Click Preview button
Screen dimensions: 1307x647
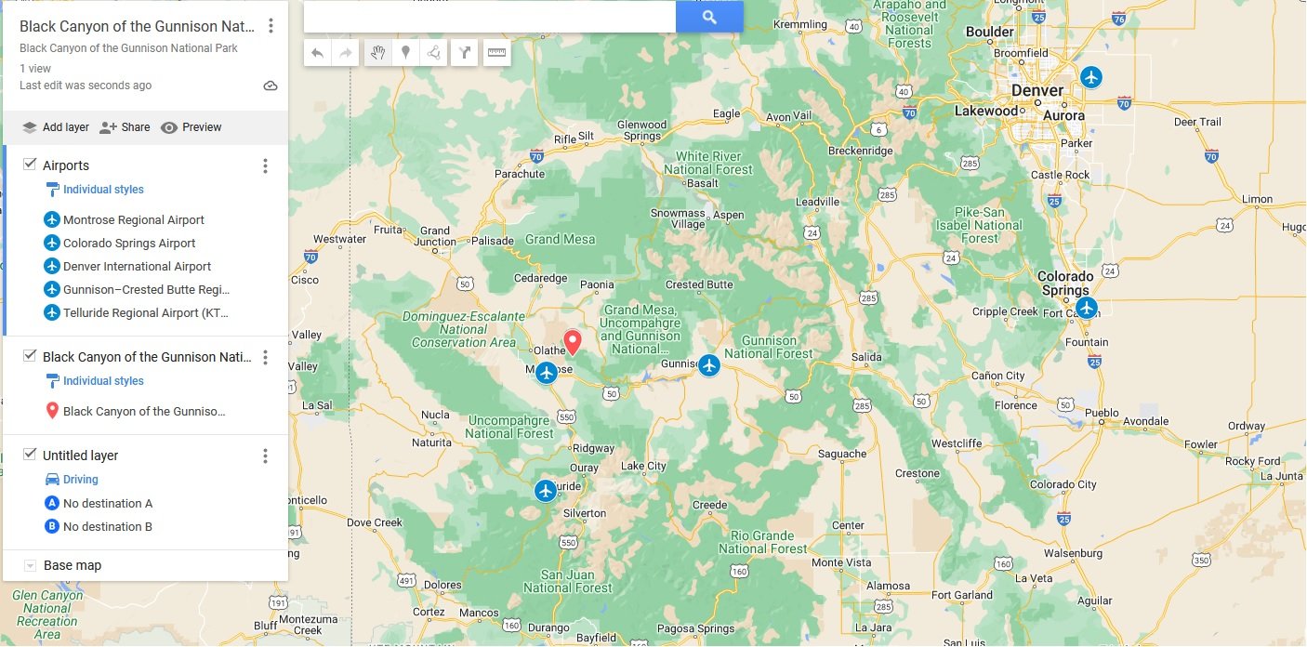(191, 127)
